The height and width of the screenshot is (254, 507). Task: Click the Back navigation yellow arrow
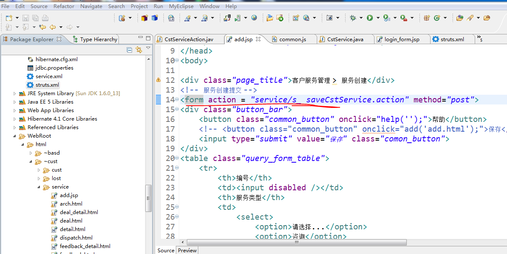click(52, 27)
